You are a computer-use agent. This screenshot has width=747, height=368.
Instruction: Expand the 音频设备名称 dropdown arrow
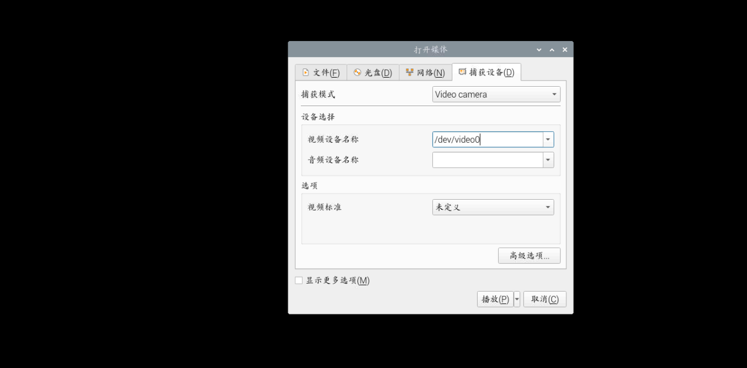pyautogui.click(x=548, y=160)
